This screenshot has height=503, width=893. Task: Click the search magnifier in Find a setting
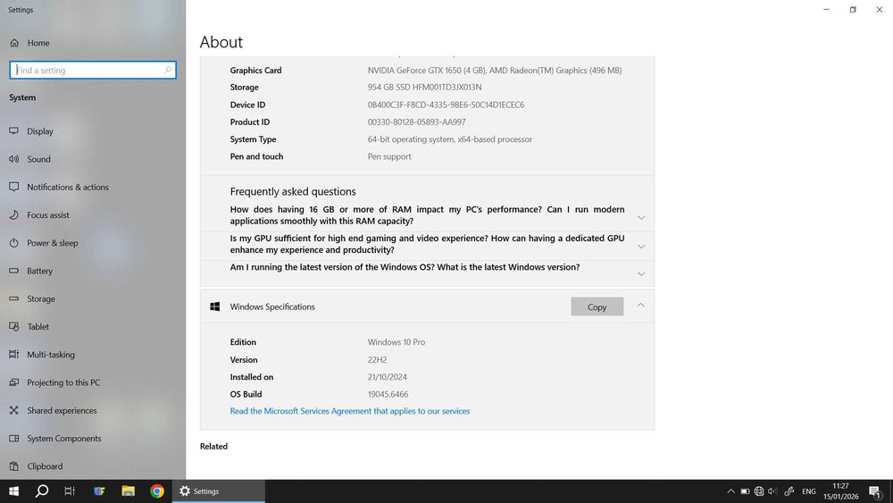[168, 70]
